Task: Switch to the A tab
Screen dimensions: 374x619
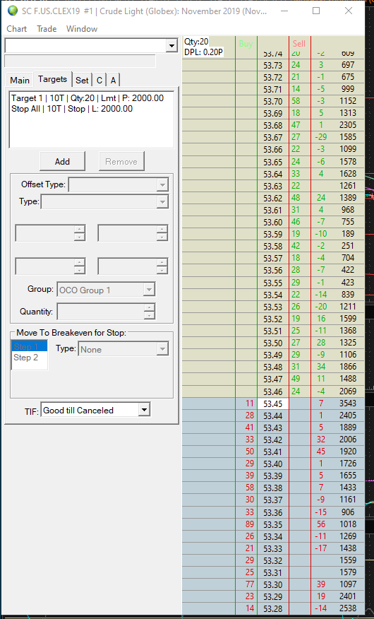Action: (x=113, y=80)
